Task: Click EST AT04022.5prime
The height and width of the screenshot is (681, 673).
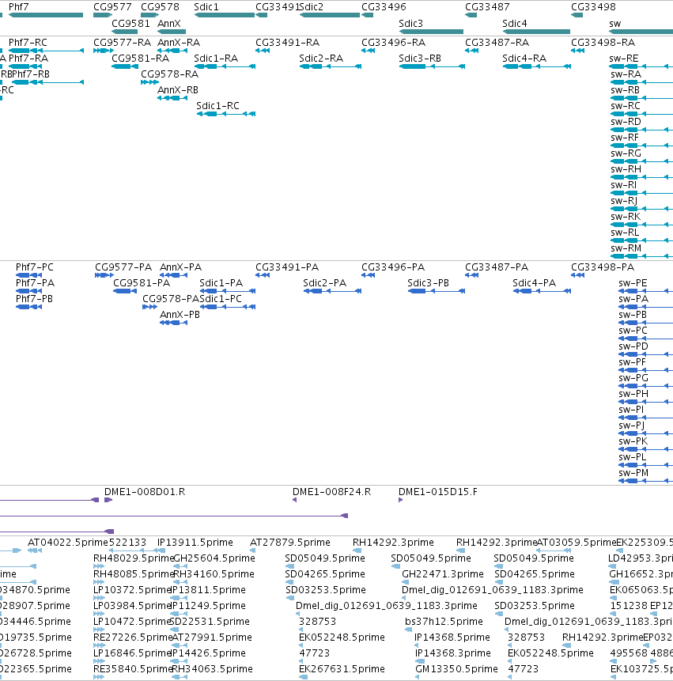Action: [x=35, y=550]
